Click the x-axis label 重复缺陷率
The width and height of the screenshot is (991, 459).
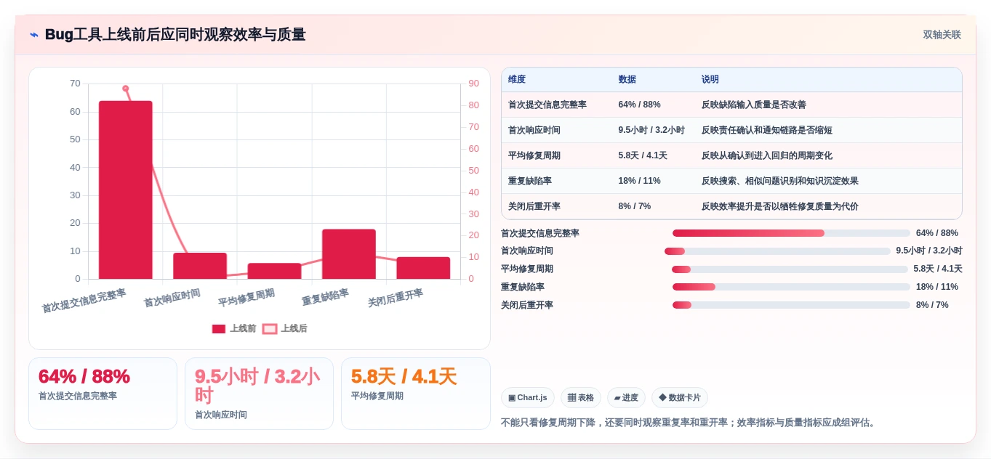[326, 297]
